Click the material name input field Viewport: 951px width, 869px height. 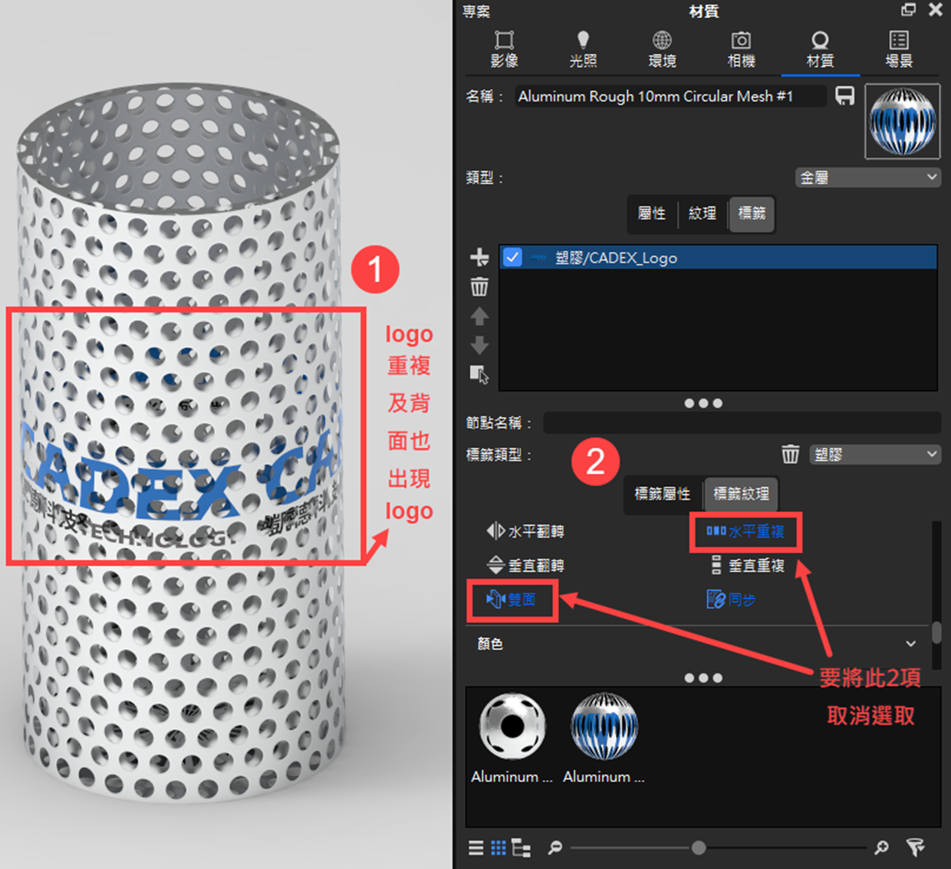[670, 97]
